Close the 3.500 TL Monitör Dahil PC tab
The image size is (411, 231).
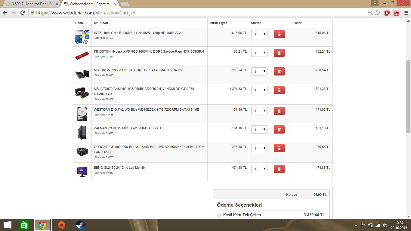57,4
